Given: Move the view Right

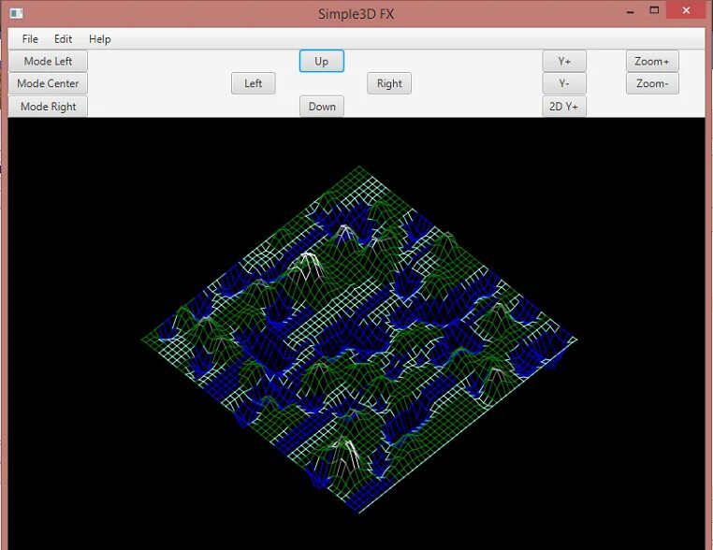Looking at the screenshot, I should (389, 83).
